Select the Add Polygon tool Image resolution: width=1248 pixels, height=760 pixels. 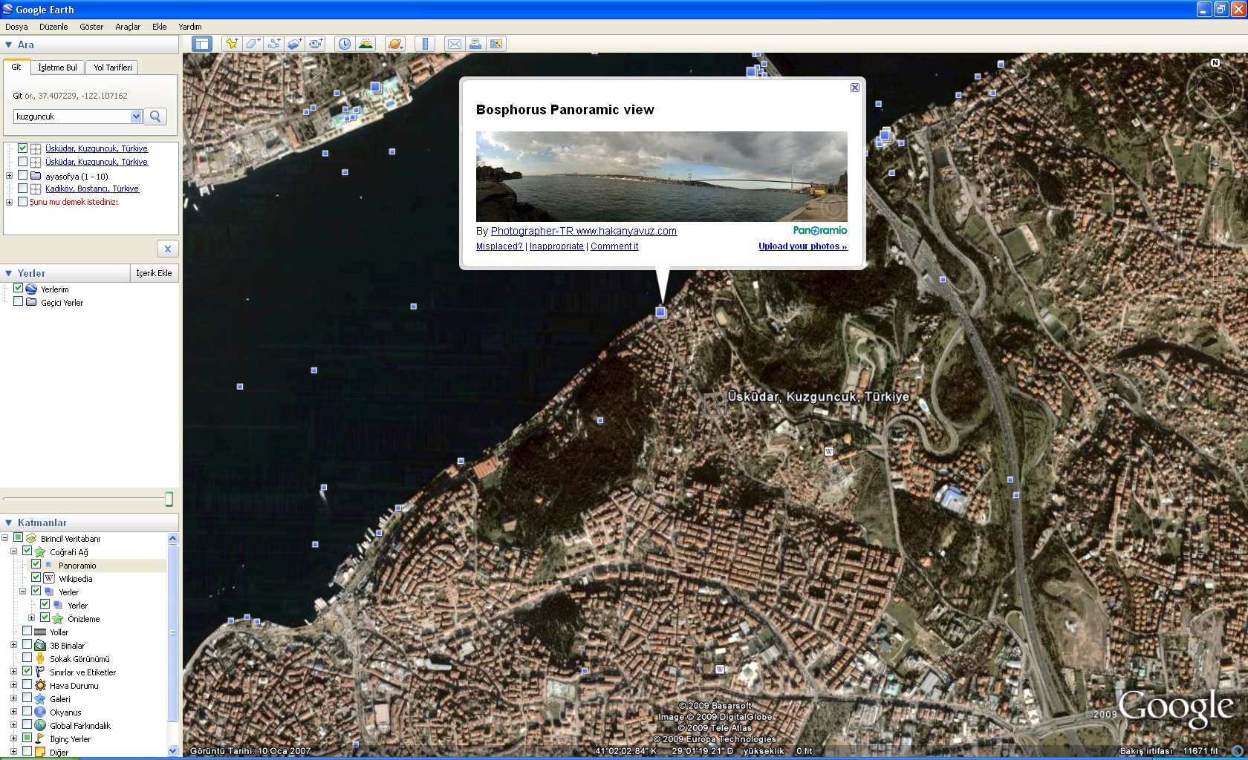(253, 44)
